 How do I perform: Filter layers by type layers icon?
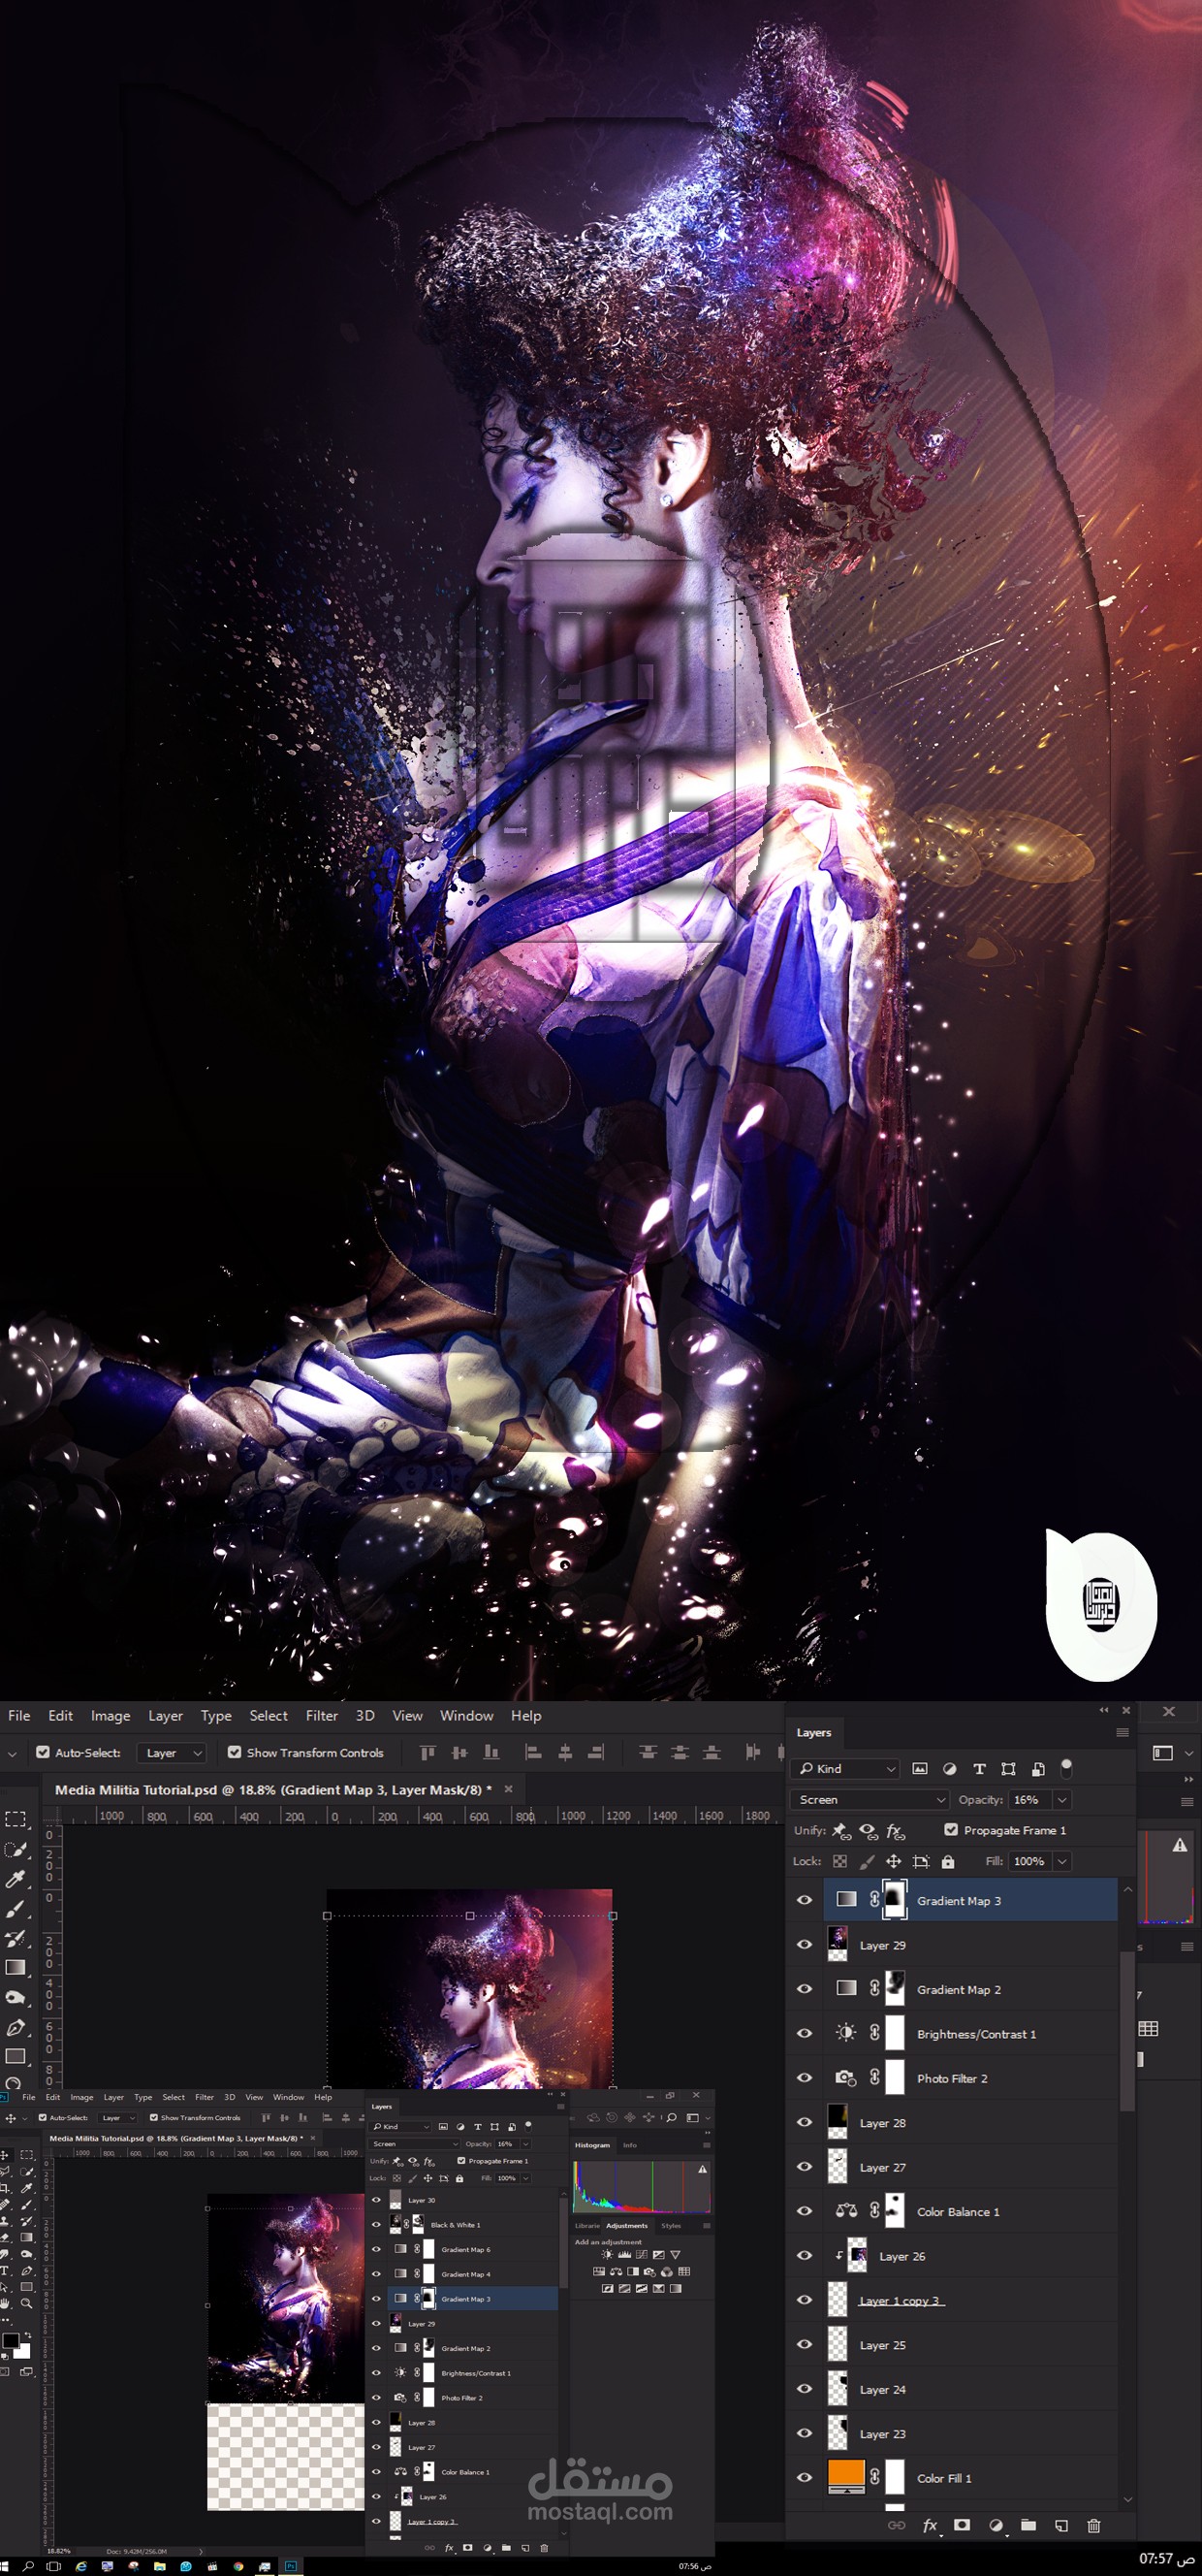click(x=979, y=1769)
